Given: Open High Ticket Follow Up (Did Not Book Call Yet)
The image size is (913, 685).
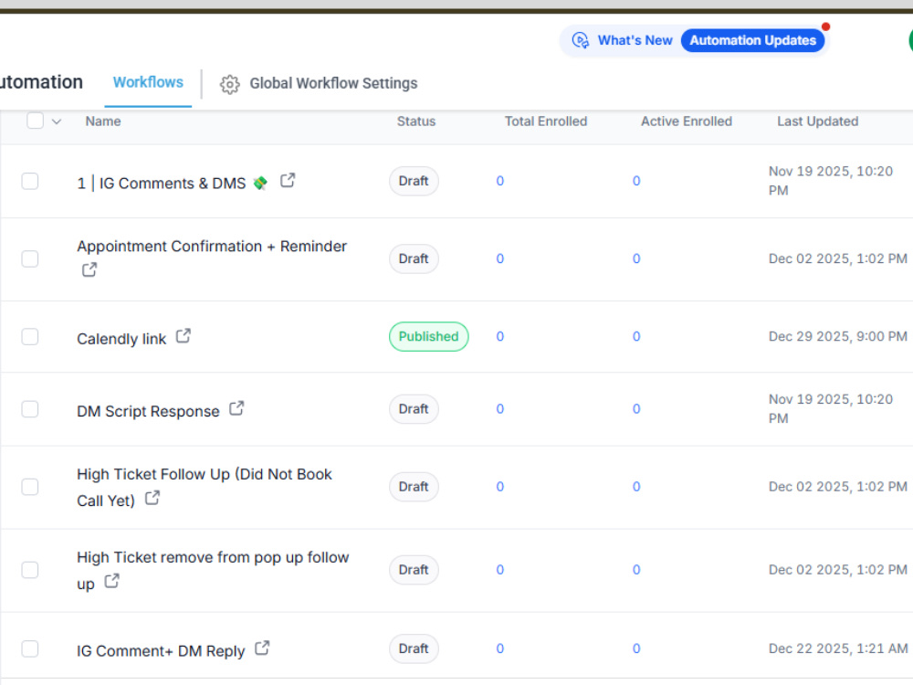Looking at the screenshot, I should (x=205, y=488).
